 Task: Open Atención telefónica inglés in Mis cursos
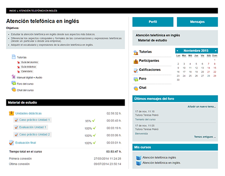coord(159,157)
